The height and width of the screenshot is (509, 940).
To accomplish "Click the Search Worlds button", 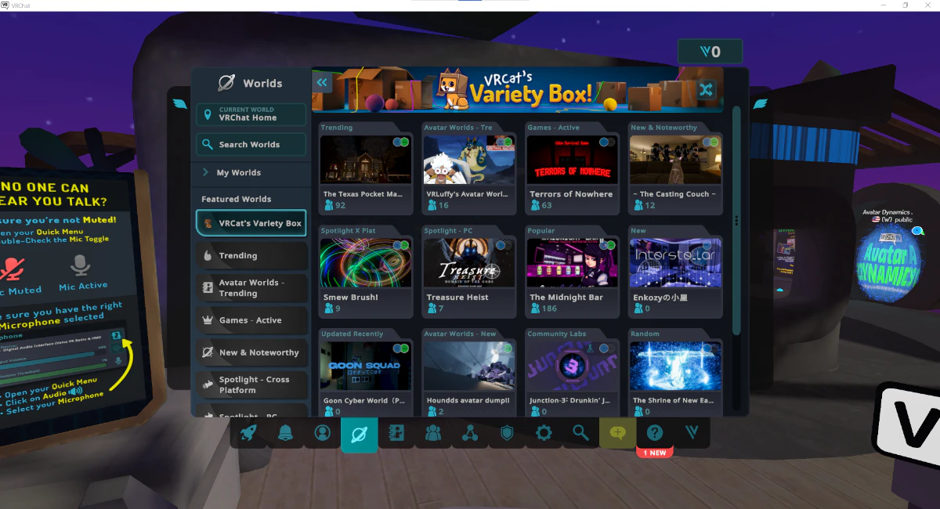I will [x=251, y=144].
